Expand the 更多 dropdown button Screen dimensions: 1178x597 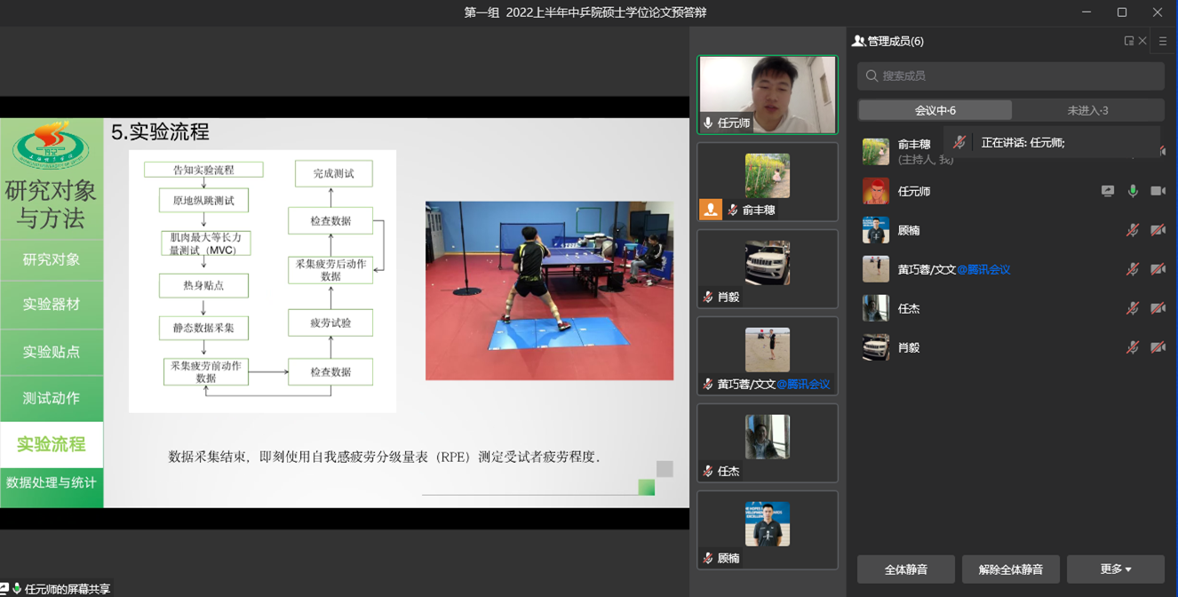pyautogui.click(x=1115, y=569)
